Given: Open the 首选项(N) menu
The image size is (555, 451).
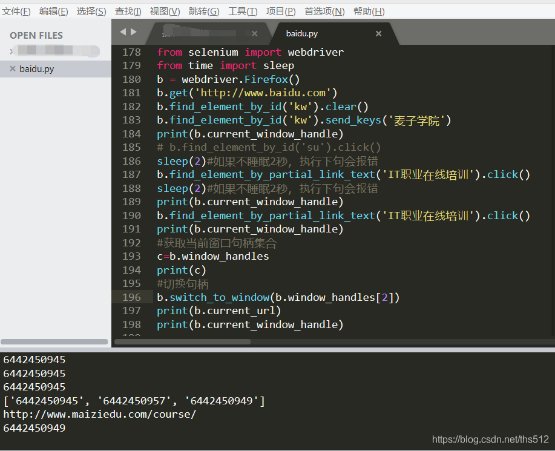Looking at the screenshot, I should (324, 12).
